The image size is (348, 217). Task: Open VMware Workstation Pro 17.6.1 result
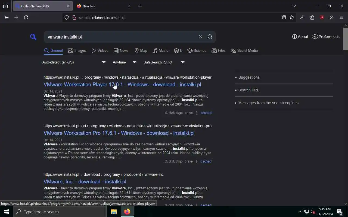(119, 133)
